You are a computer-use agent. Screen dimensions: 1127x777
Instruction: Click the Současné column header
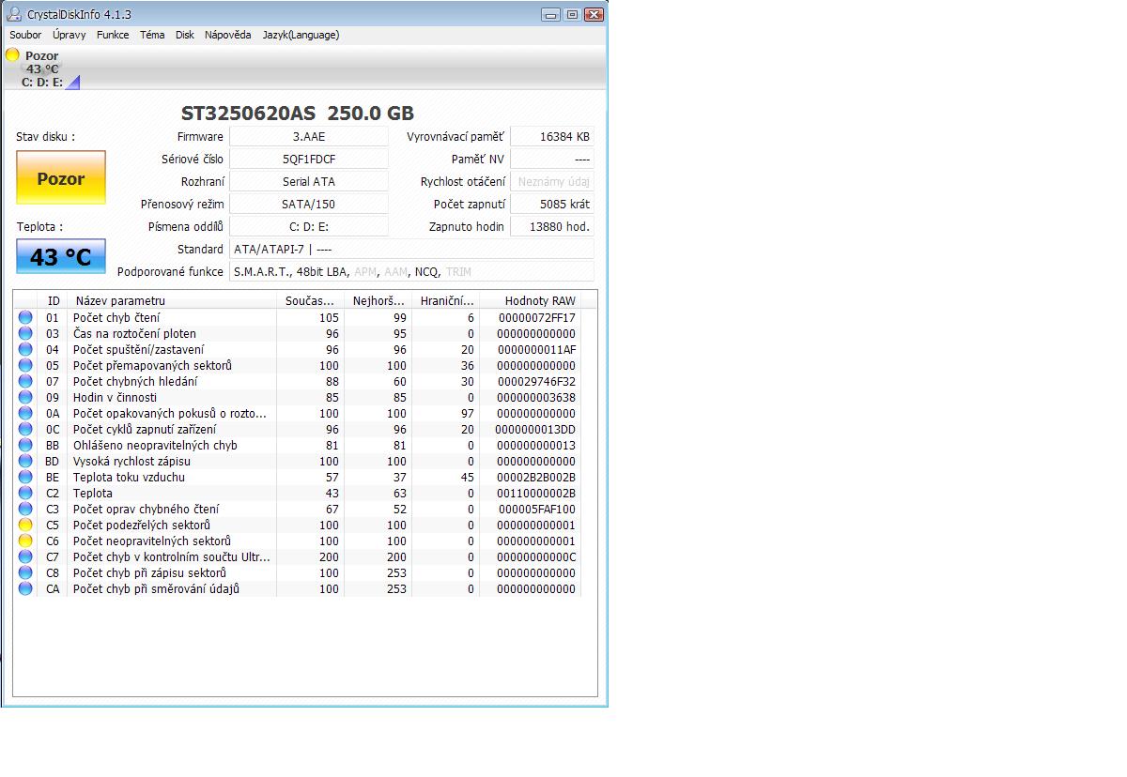(x=310, y=300)
